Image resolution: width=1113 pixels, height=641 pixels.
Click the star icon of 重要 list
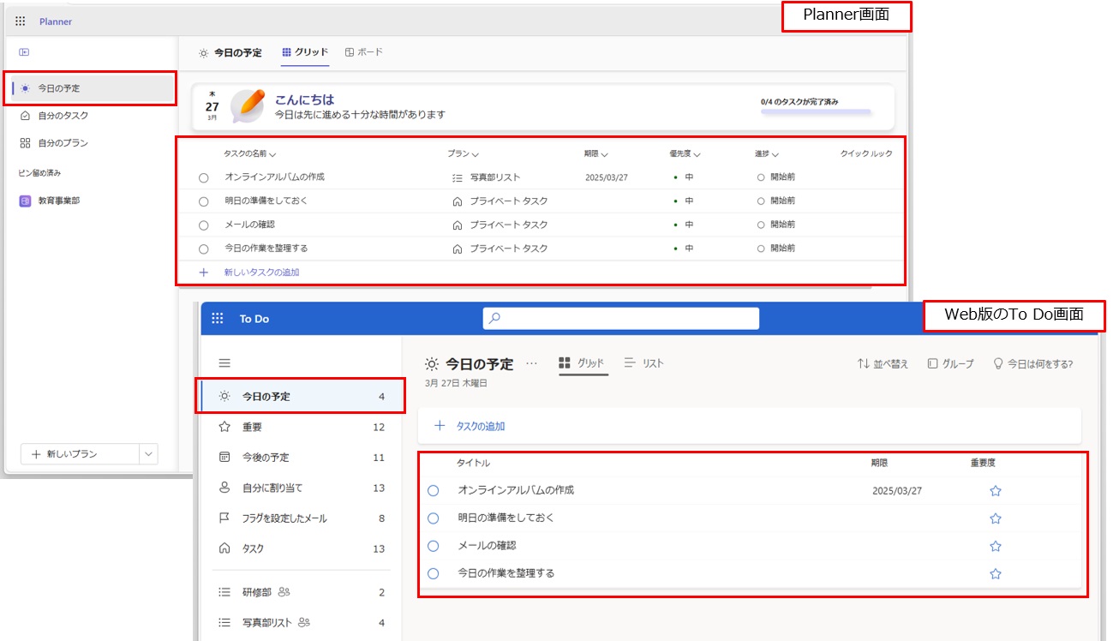click(x=224, y=427)
